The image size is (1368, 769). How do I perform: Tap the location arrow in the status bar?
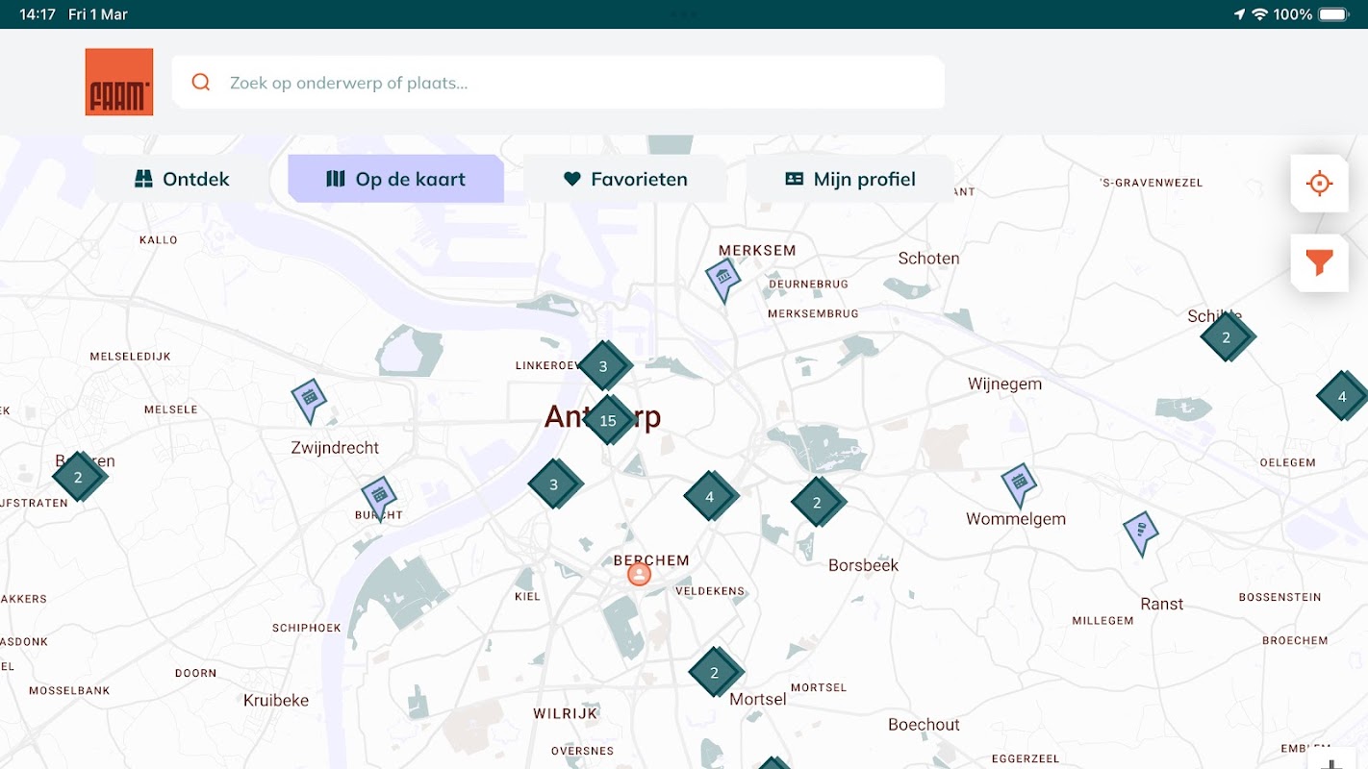tap(1239, 14)
